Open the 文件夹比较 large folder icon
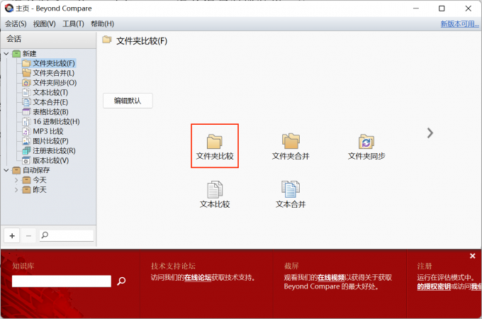 [215, 146]
